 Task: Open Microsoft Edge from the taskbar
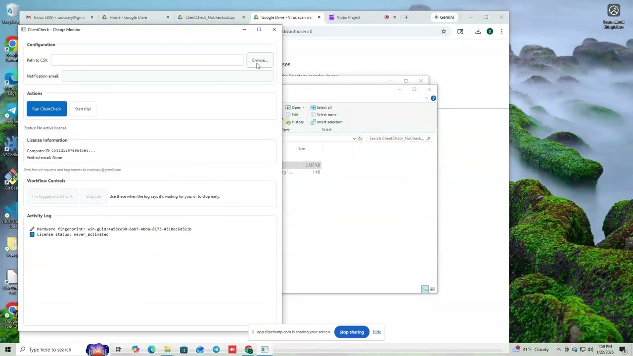point(151,350)
